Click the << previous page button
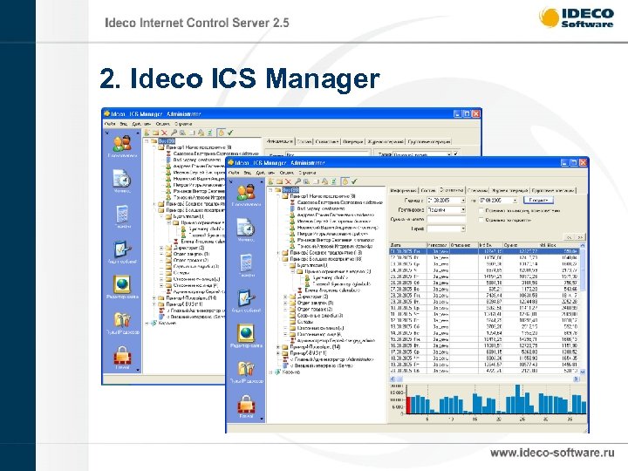The image size is (628, 471). click(569, 237)
